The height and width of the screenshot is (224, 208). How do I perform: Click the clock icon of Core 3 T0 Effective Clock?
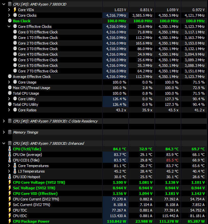(15, 48)
